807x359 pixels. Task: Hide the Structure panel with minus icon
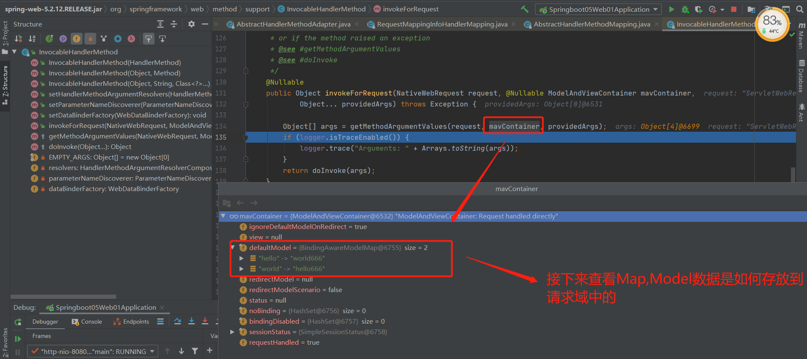click(x=205, y=24)
